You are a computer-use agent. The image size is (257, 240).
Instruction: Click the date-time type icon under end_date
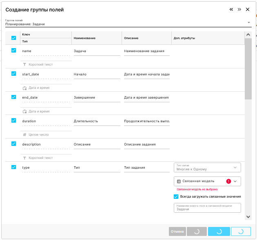(24, 111)
